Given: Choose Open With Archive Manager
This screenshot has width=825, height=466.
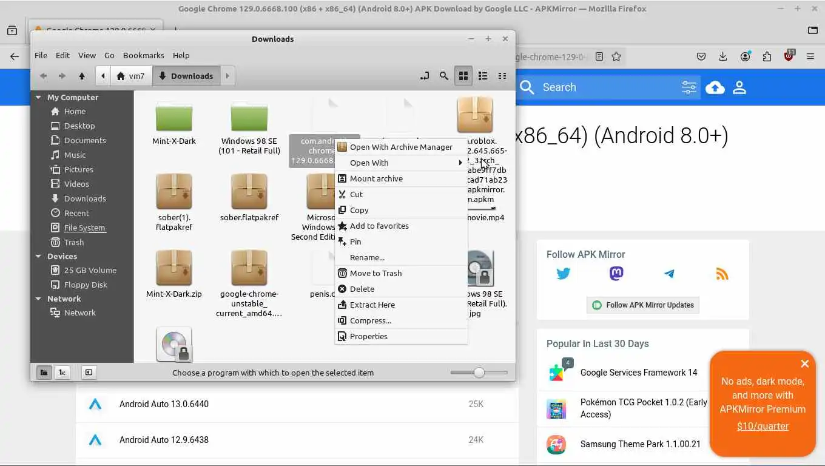Looking at the screenshot, I should pos(401,147).
